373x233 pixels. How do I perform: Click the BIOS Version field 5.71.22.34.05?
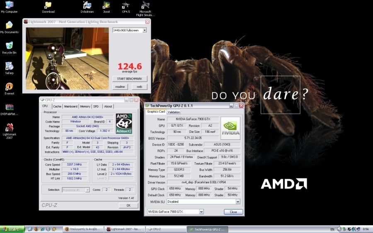193,138
